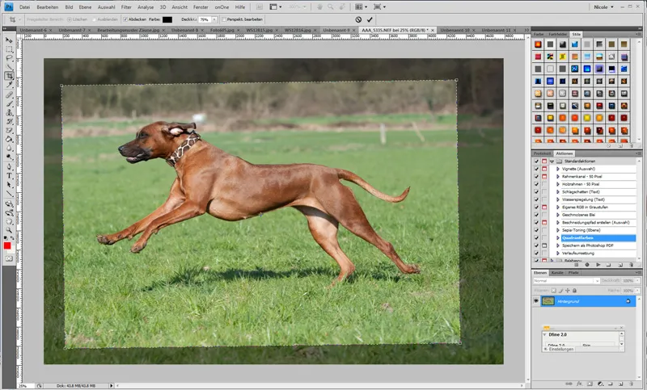Select the Eyedropper tool
The image size is (647, 390).
pyautogui.click(x=9, y=85)
